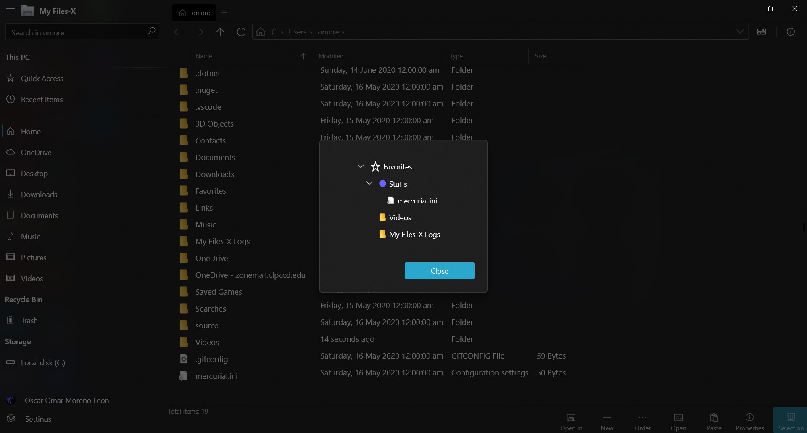Go up one directory level
Screen dimensions: 807x433
pyautogui.click(x=220, y=32)
